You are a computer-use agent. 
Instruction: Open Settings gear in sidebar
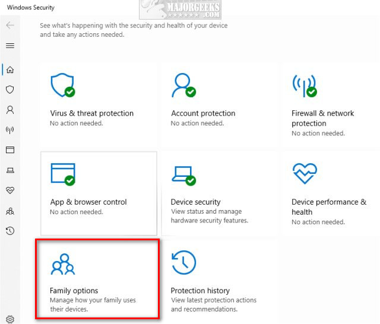coord(10,319)
